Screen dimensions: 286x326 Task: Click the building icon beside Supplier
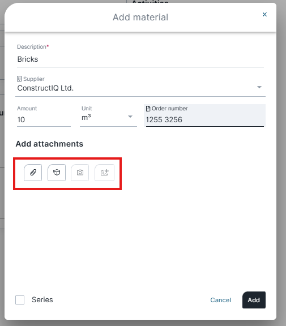click(x=19, y=79)
